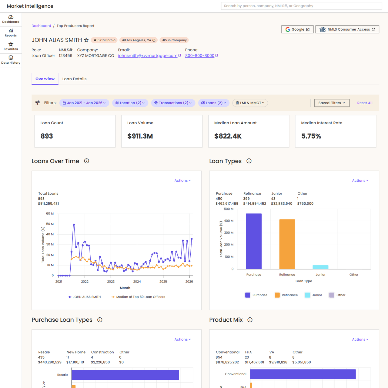Open the Data History sidebar icon
This screenshot has height=388, width=388.
11,58
